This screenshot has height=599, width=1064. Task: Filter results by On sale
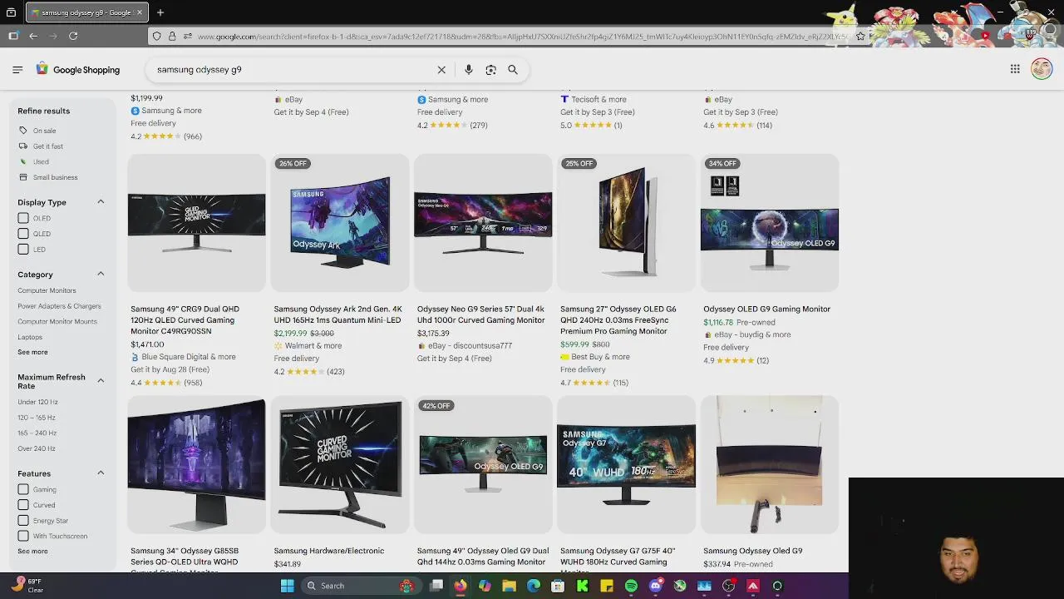coord(44,131)
